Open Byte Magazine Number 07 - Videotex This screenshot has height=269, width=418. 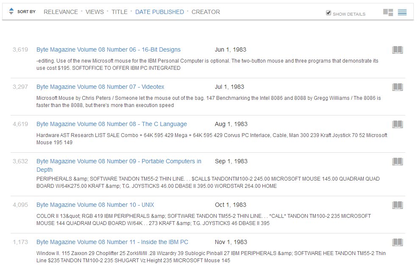point(100,87)
